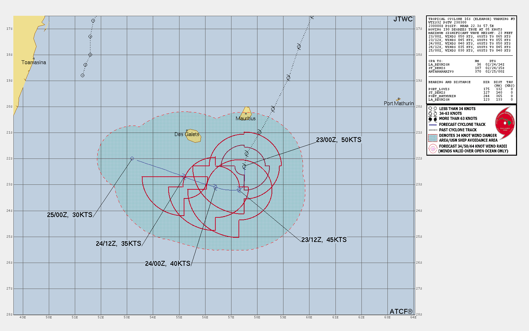Click the '25/00Z, WINDS 030 KTS' forecast line
The width and height of the screenshot is (529, 331).
[x=469, y=50]
